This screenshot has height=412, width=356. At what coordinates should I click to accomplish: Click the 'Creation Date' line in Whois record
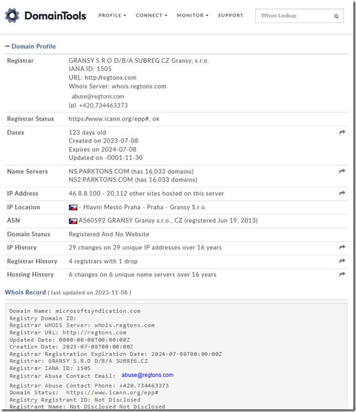point(71,347)
